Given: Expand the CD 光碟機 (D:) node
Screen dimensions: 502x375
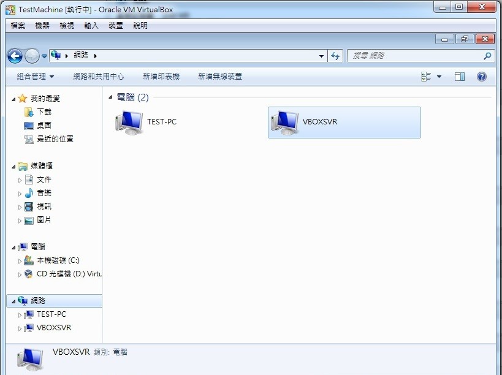Looking at the screenshot, I should (20, 275).
